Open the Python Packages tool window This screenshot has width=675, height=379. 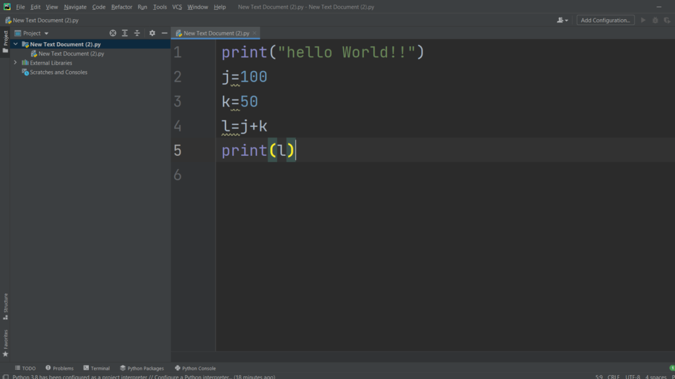point(142,368)
